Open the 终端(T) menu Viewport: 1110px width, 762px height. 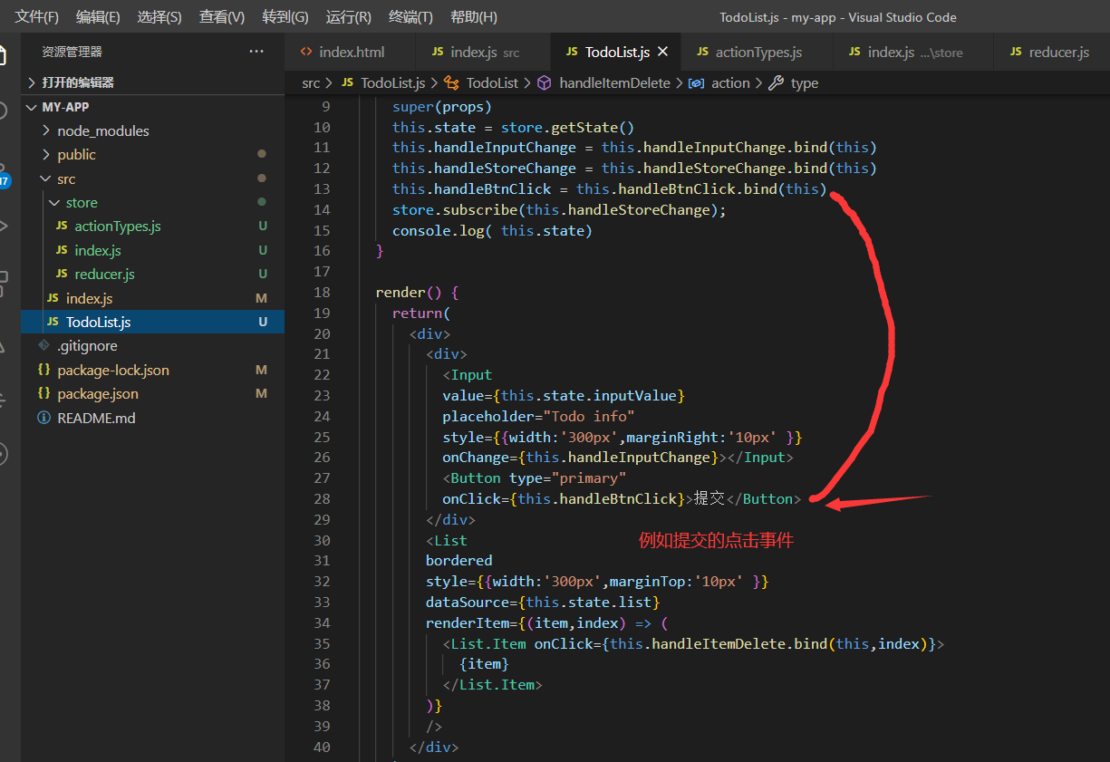(x=410, y=17)
